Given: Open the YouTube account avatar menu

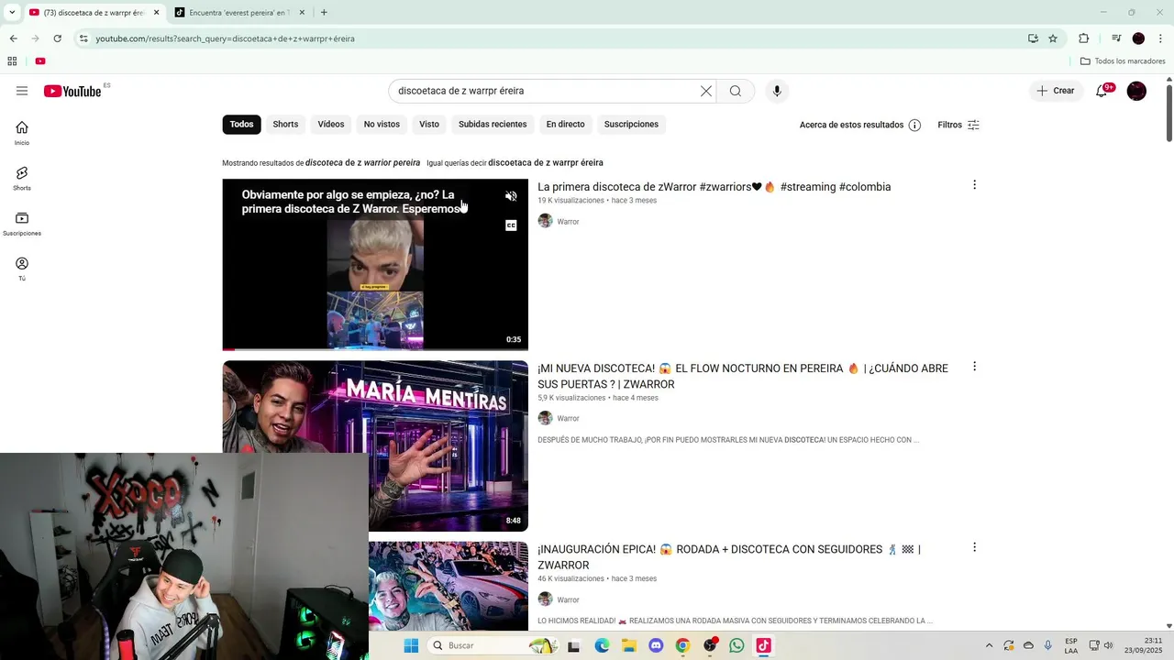Looking at the screenshot, I should [1136, 91].
